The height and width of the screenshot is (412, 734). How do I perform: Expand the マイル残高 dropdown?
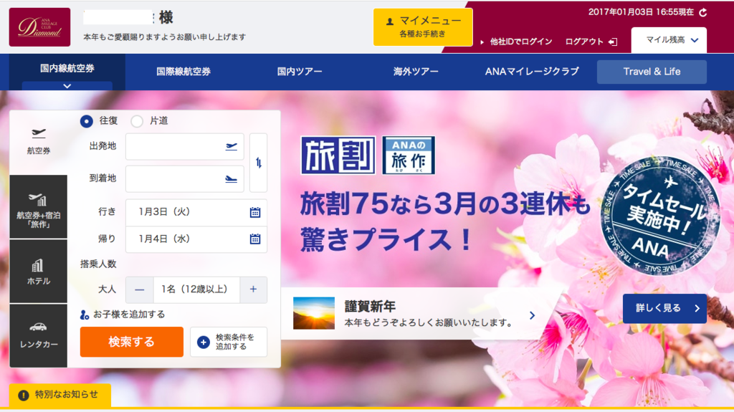click(x=669, y=40)
